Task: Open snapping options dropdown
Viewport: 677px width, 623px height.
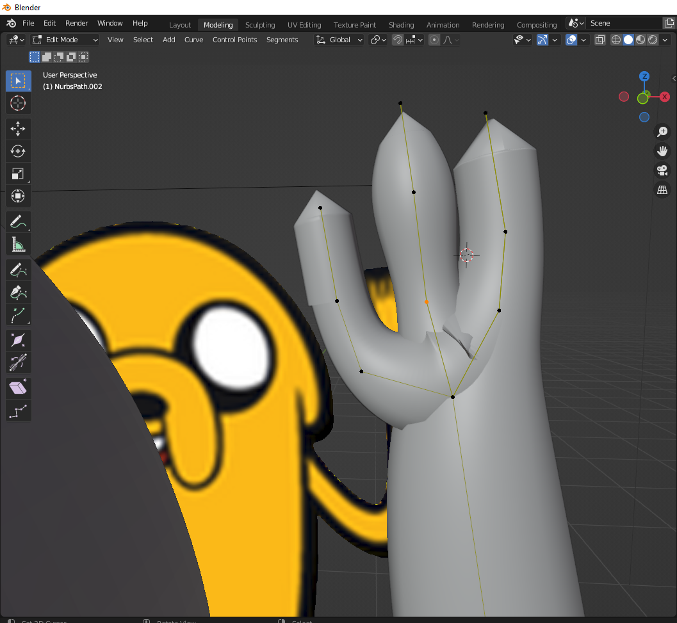Action: 414,40
